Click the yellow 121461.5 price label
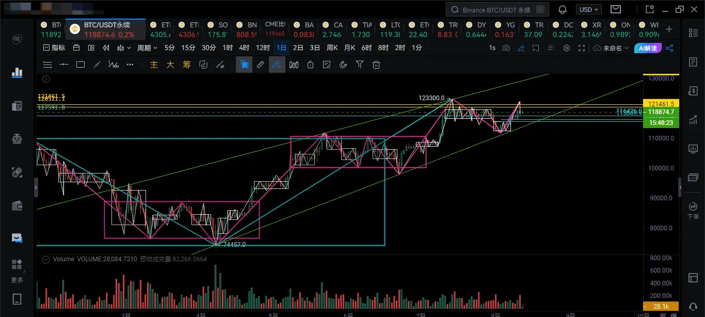The height and width of the screenshot is (317, 705). point(660,104)
